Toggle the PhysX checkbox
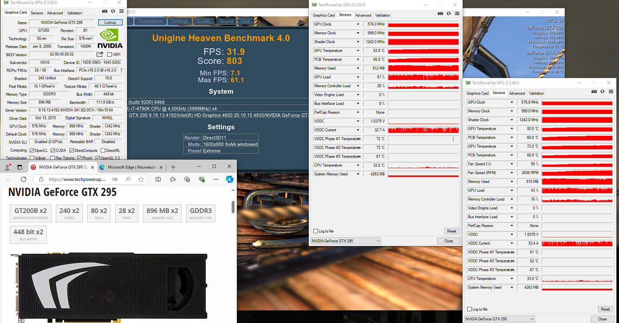 click(x=79, y=158)
